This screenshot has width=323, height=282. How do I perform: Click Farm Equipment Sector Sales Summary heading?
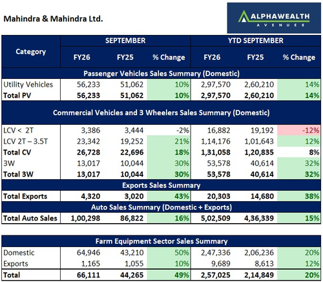pos(161,241)
